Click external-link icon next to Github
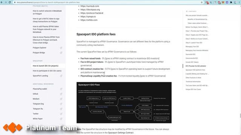The width and height of the screenshot is (241, 135). click(x=61, y=94)
